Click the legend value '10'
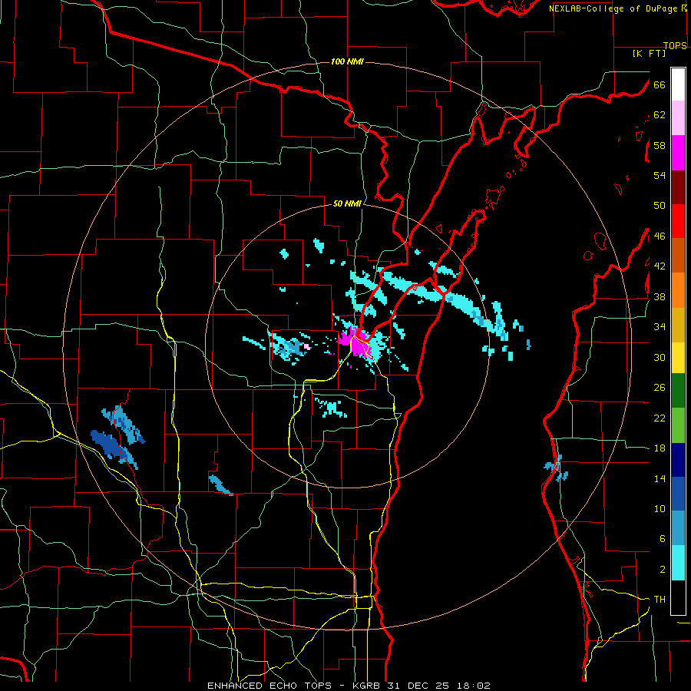 point(660,509)
